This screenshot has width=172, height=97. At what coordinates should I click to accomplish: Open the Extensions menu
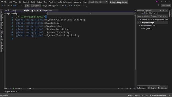point(68,2)
